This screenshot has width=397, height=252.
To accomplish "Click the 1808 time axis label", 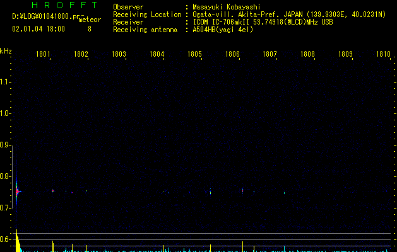I will click(307, 54).
